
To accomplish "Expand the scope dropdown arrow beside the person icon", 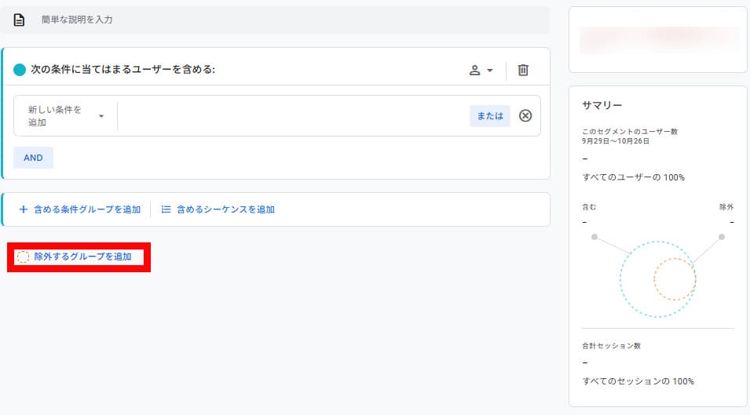I will pos(490,70).
